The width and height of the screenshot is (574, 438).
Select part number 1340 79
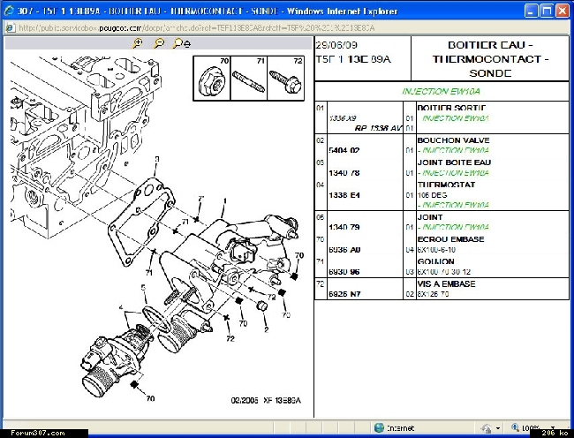[x=344, y=227]
